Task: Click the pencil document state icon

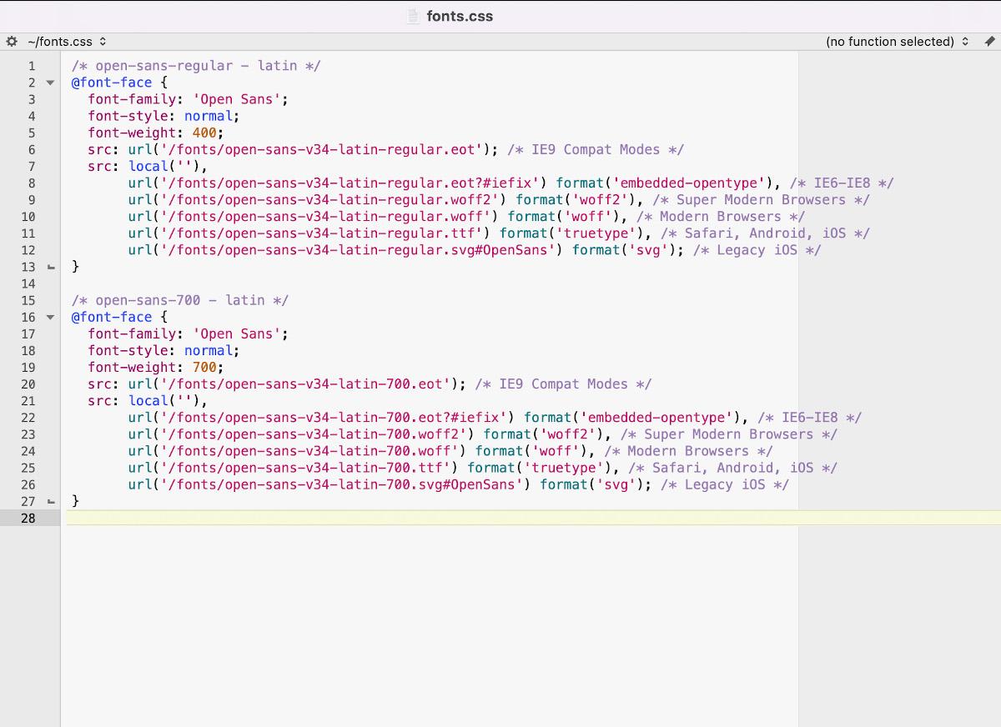Action: click(x=989, y=41)
